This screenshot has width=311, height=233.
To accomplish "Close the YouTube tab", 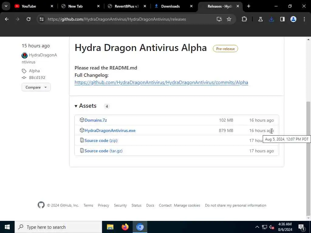I will 52,6.
